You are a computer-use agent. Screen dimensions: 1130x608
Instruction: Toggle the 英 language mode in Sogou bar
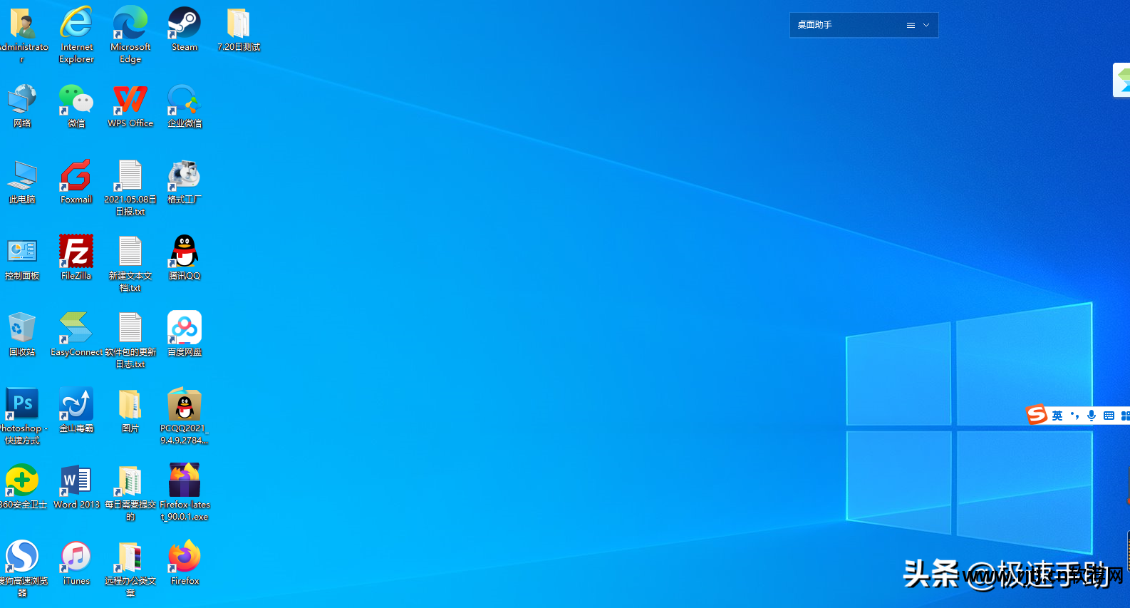1057,416
